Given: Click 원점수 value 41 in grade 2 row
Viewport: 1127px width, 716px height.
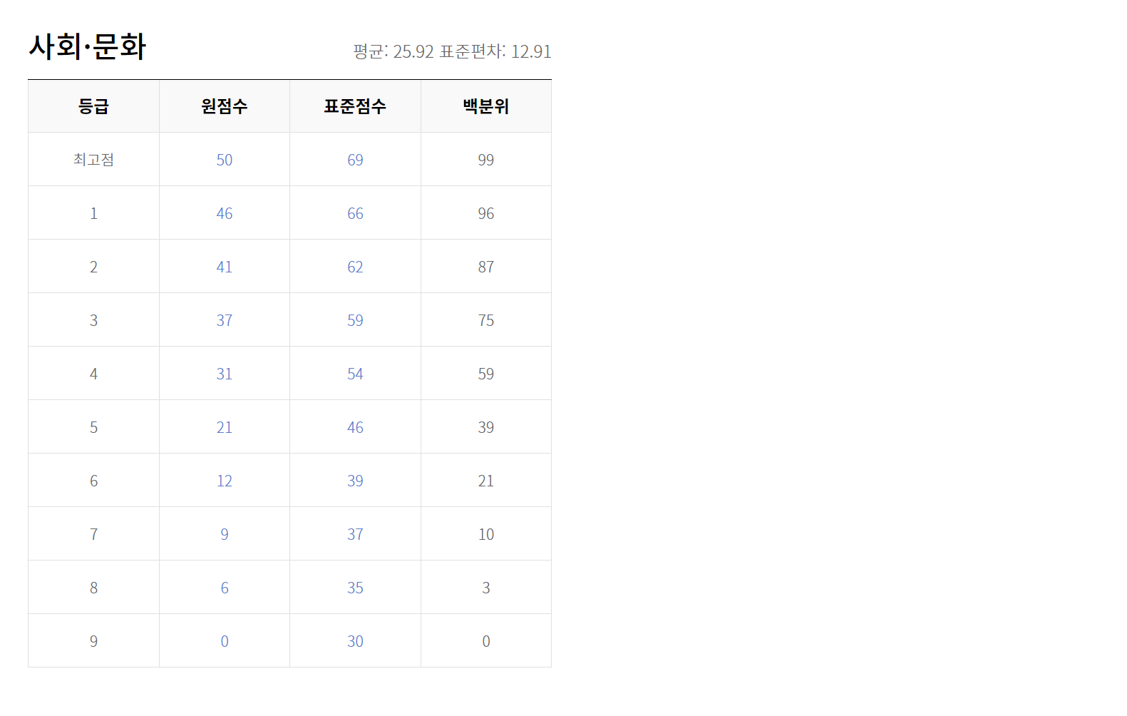Looking at the screenshot, I should pyautogui.click(x=225, y=267).
